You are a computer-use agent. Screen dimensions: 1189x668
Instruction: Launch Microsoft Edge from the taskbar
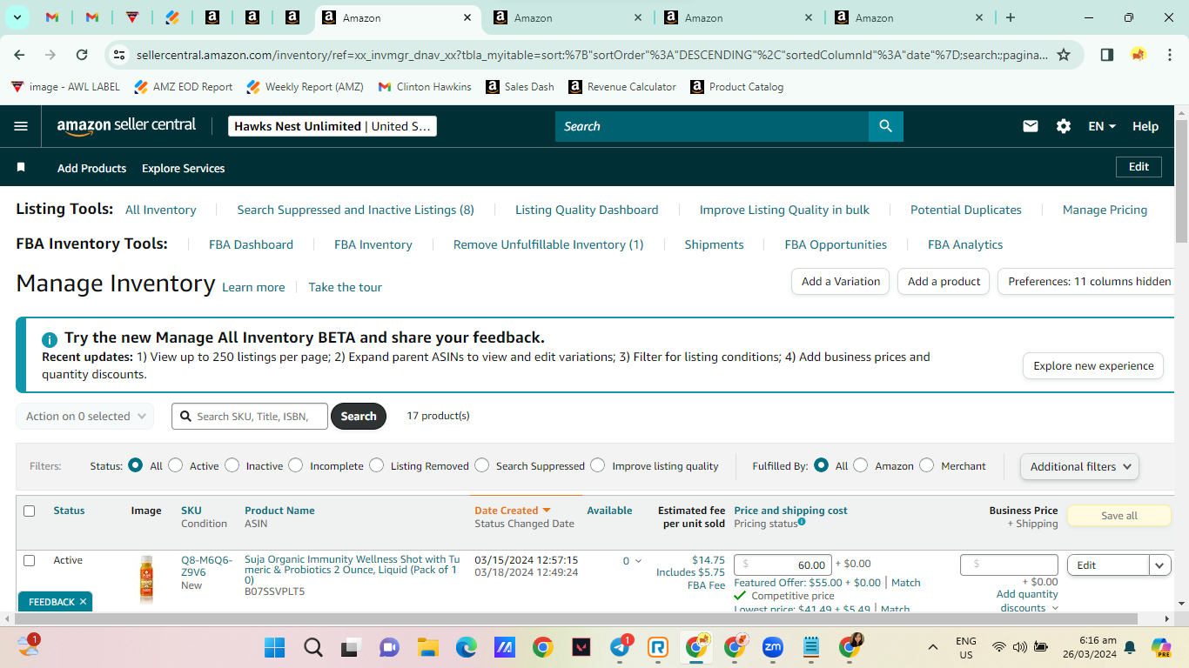pyautogui.click(x=466, y=647)
